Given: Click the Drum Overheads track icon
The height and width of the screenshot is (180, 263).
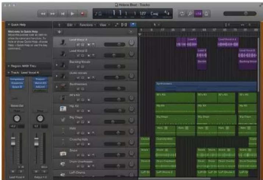Looking at the screenshot, I should tap(63, 164).
